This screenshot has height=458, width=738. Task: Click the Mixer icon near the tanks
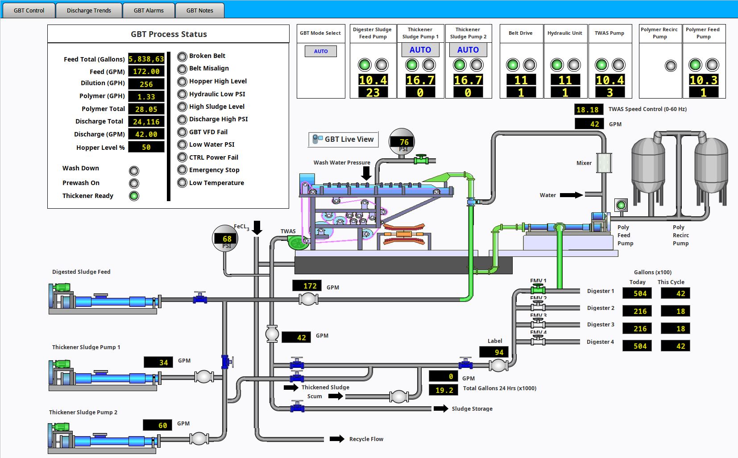[605, 163]
